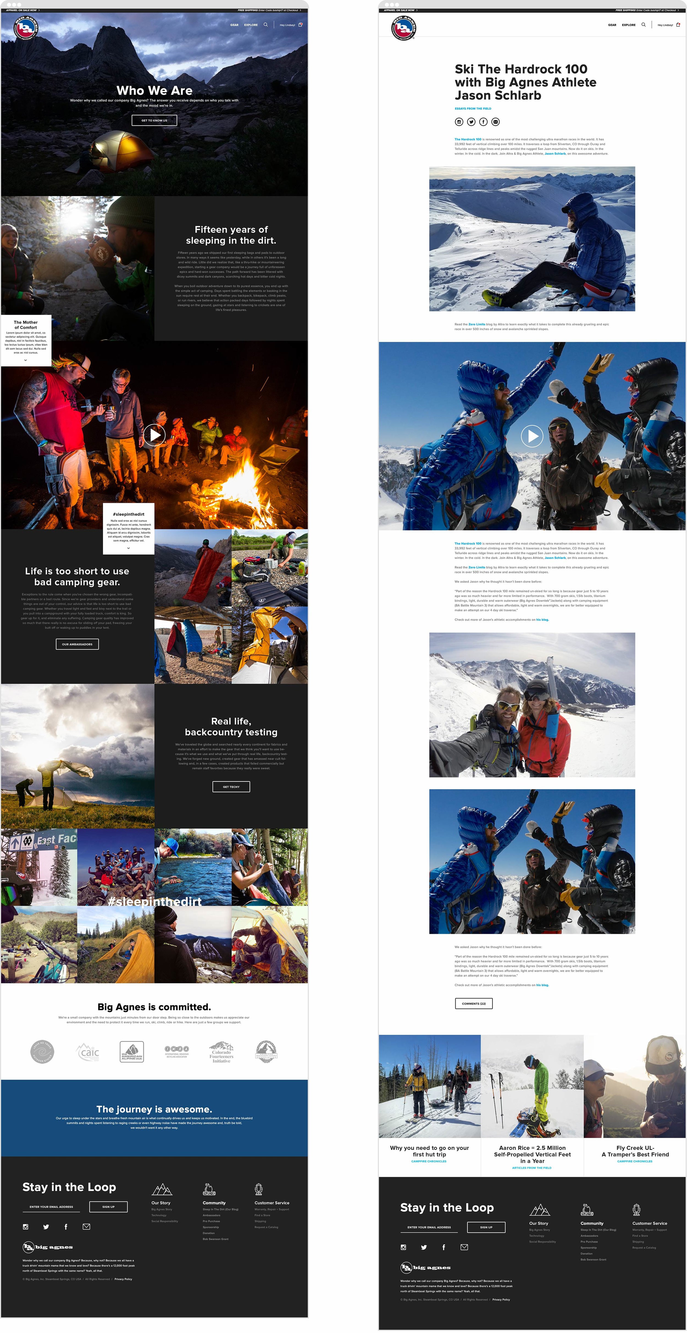
Task: Open Free Shipping promo arrow, right page
Action: tap(678, 10)
